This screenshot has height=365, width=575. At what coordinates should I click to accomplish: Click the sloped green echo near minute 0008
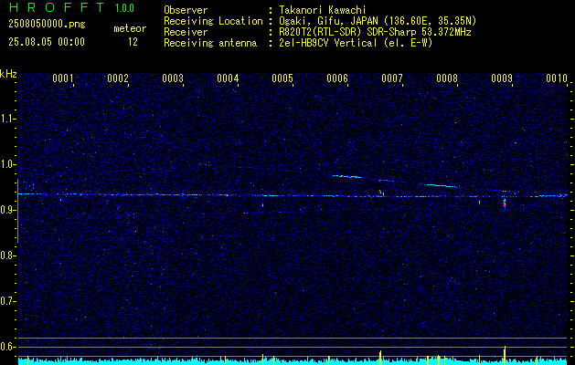coord(442,185)
